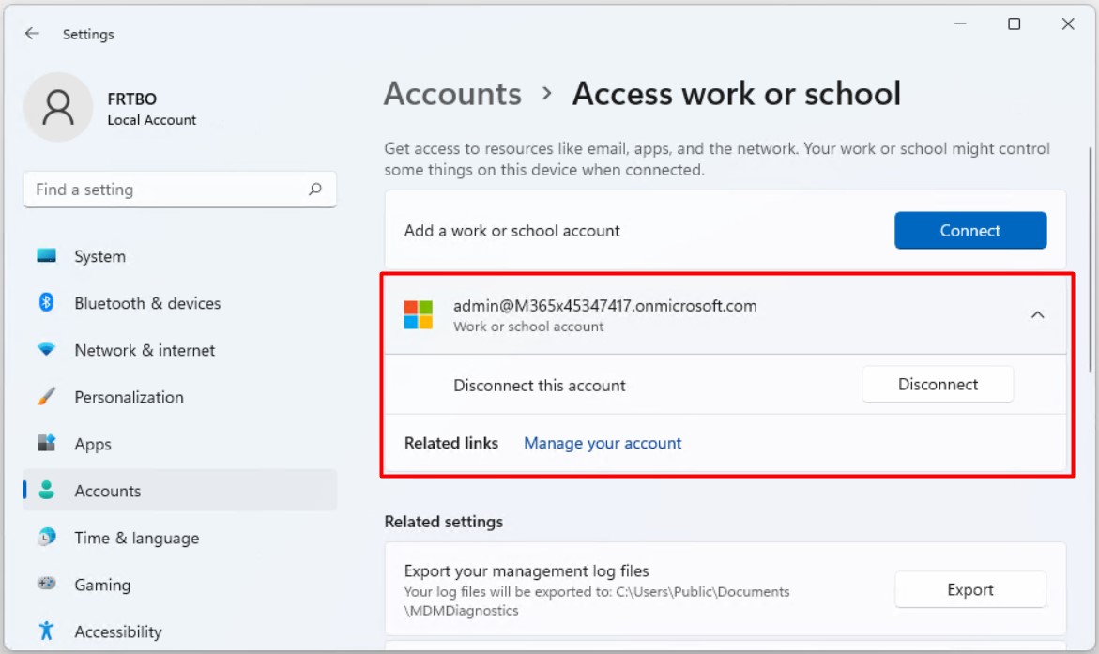Image resolution: width=1099 pixels, height=654 pixels.
Task: Click the search magnifier icon
Action: click(315, 190)
